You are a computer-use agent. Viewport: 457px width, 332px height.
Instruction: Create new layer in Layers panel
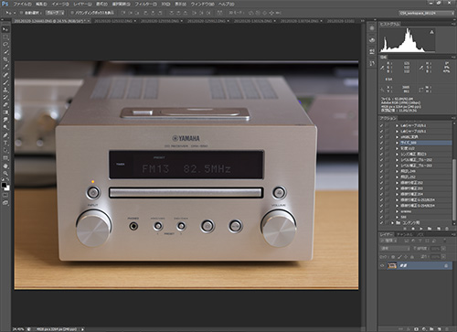[x=439, y=329]
